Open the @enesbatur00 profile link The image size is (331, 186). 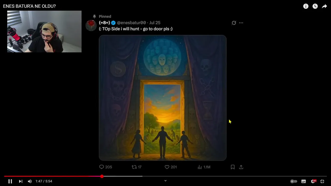click(x=131, y=23)
